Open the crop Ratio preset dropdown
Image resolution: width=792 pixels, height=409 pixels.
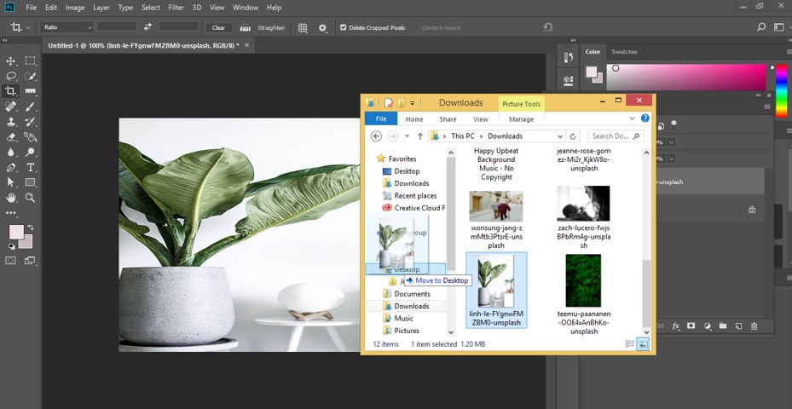(66, 27)
